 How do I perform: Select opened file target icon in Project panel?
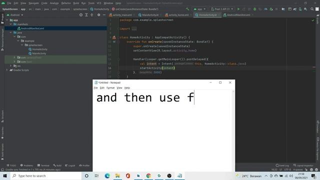(x=81, y=15)
